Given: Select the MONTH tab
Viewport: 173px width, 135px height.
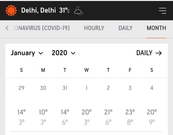Looking at the screenshot, I should [156, 28].
